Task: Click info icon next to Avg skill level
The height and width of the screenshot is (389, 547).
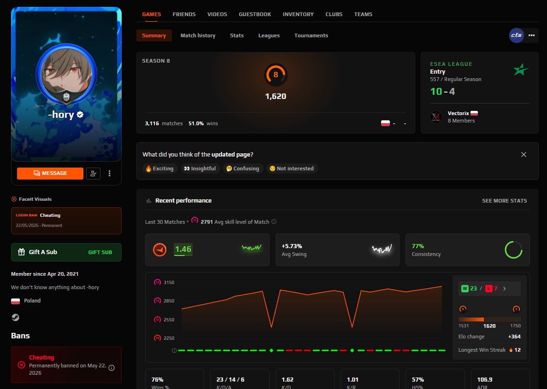Action: [x=274, y=222]
